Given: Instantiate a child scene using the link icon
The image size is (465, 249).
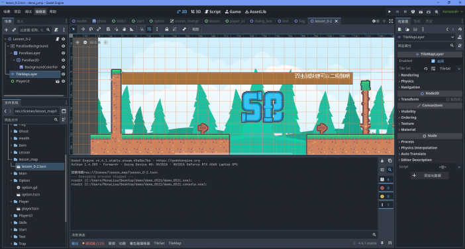Looking at the screenshot, I should coord(14,30).
